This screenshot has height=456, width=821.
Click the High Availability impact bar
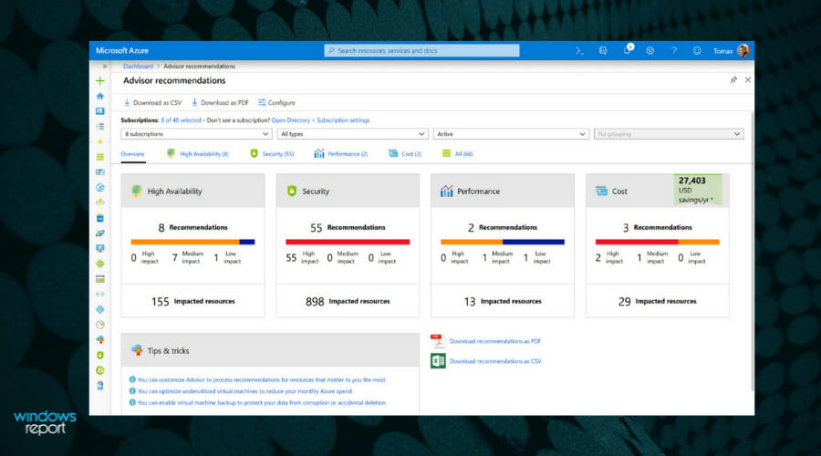192,242
